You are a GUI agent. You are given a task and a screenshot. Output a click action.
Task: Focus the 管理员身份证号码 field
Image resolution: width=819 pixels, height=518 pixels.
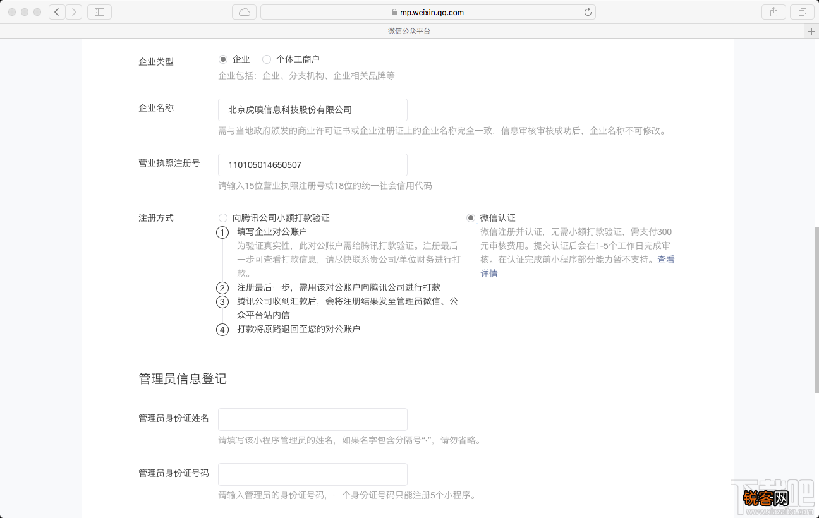pos(313,474)
